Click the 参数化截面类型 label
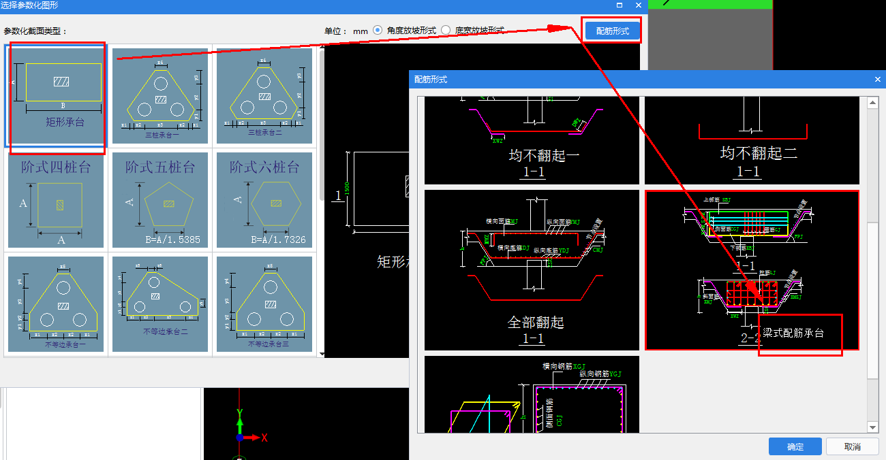This screenshot has width=886, height=460. [x=35, y=31]
